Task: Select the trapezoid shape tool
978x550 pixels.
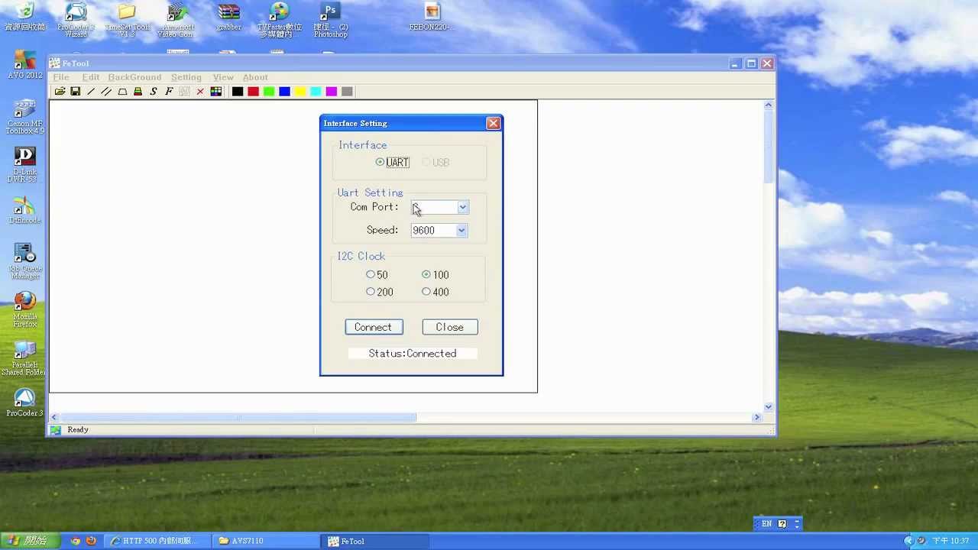Action: pos(122,92)
